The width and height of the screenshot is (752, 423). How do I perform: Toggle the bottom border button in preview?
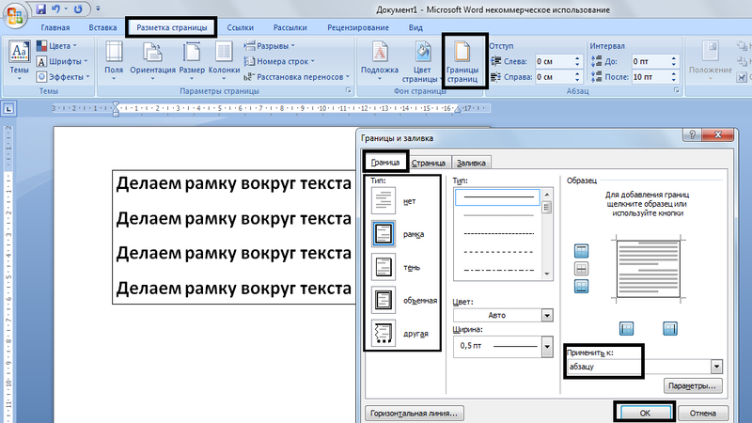coord(581,287)
